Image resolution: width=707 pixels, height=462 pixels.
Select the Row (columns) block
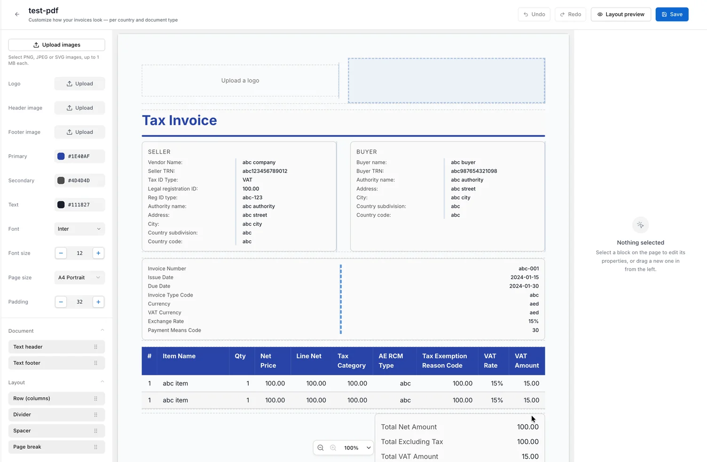[56, 399]
